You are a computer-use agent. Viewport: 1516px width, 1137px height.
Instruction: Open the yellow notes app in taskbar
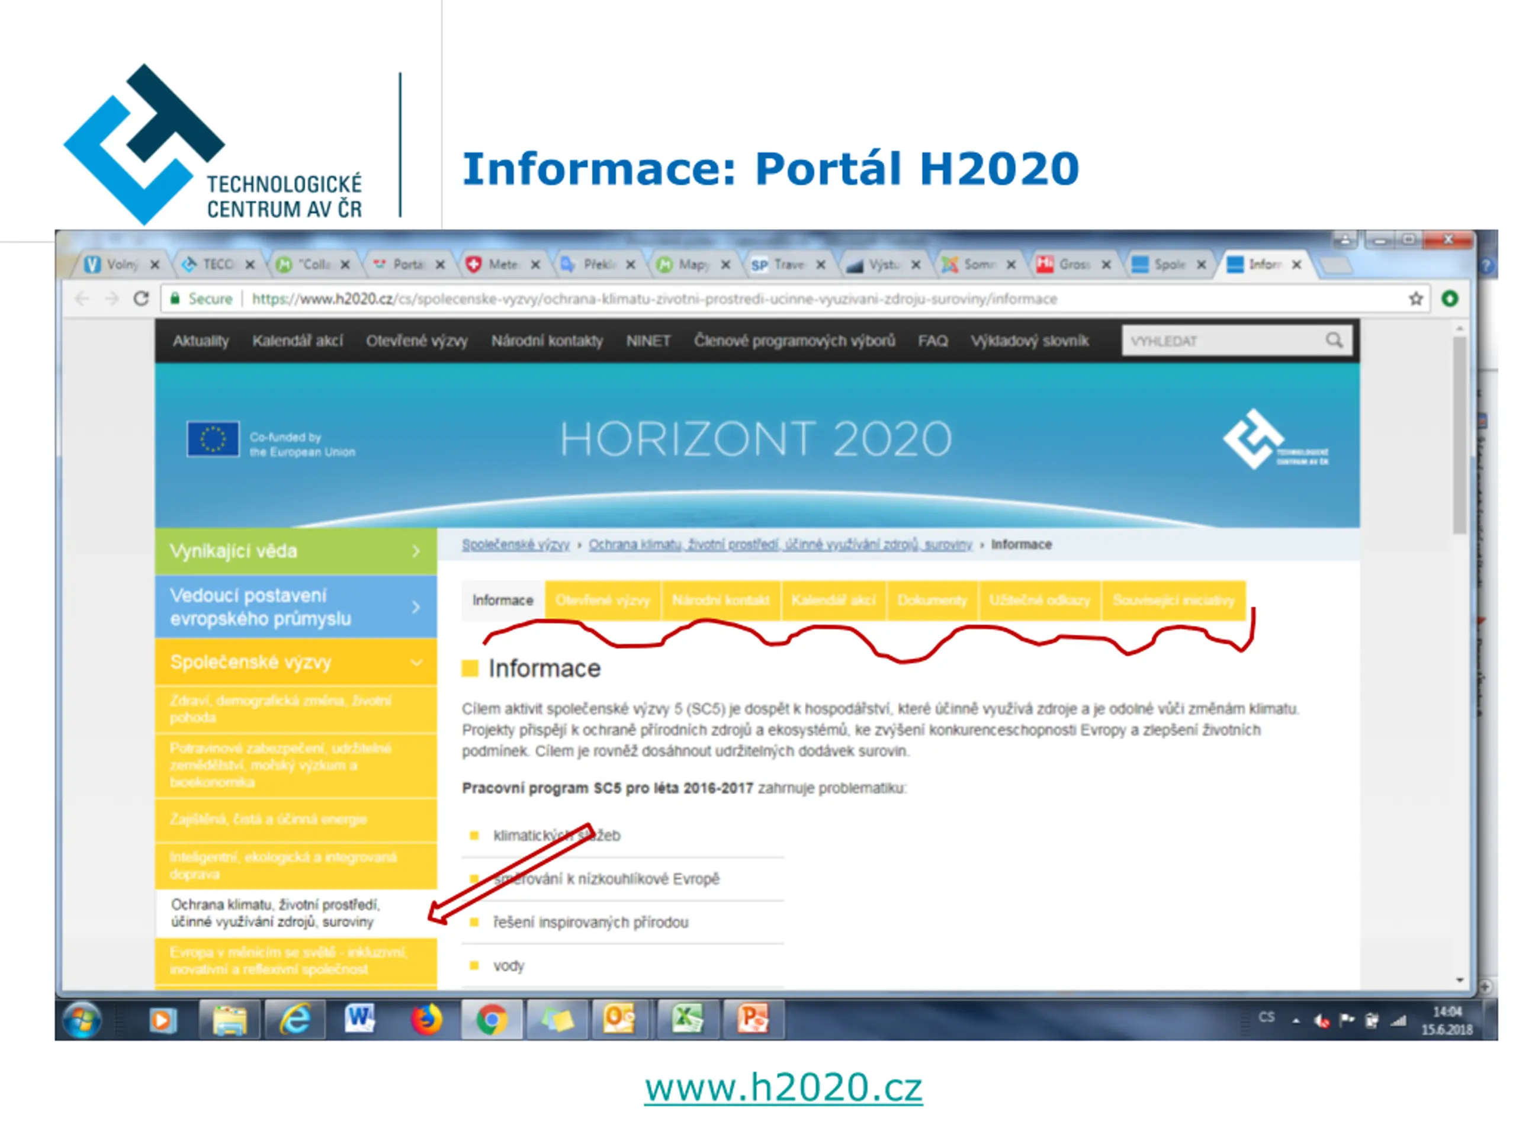click(557, 1020)
